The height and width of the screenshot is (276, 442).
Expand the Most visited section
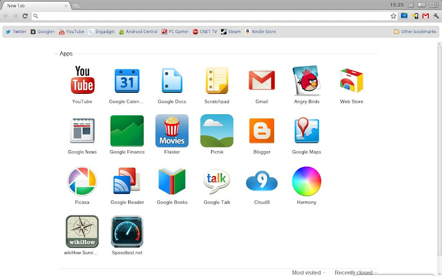point(309,273)
